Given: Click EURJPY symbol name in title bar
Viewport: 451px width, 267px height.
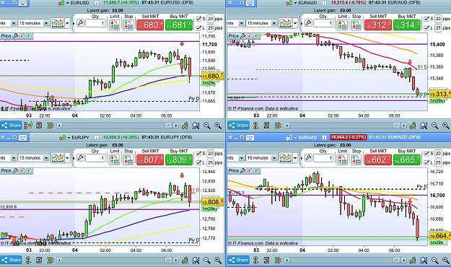Looking at the screenshot, I should [x=80, y=138].
